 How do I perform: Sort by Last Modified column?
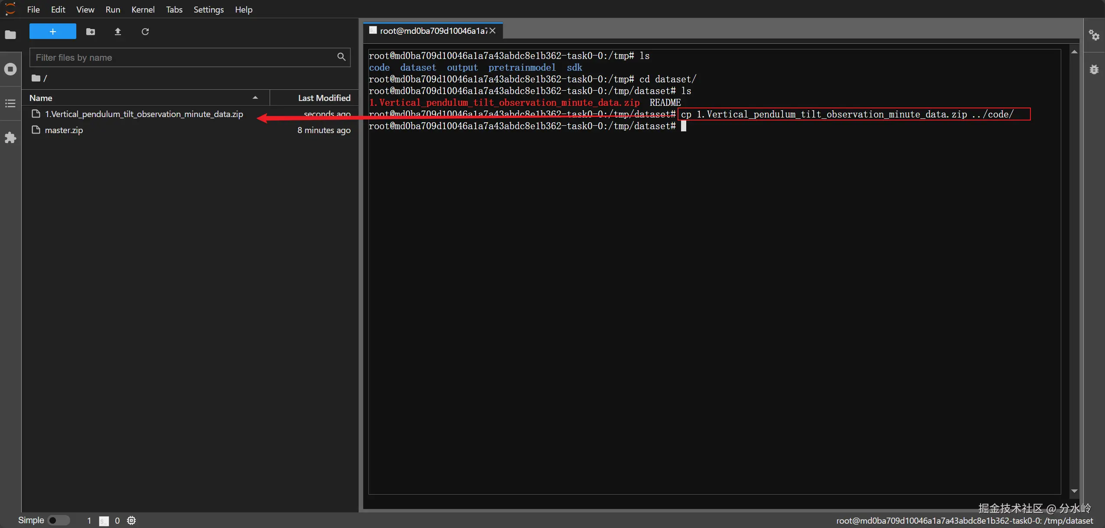[324, 98]
